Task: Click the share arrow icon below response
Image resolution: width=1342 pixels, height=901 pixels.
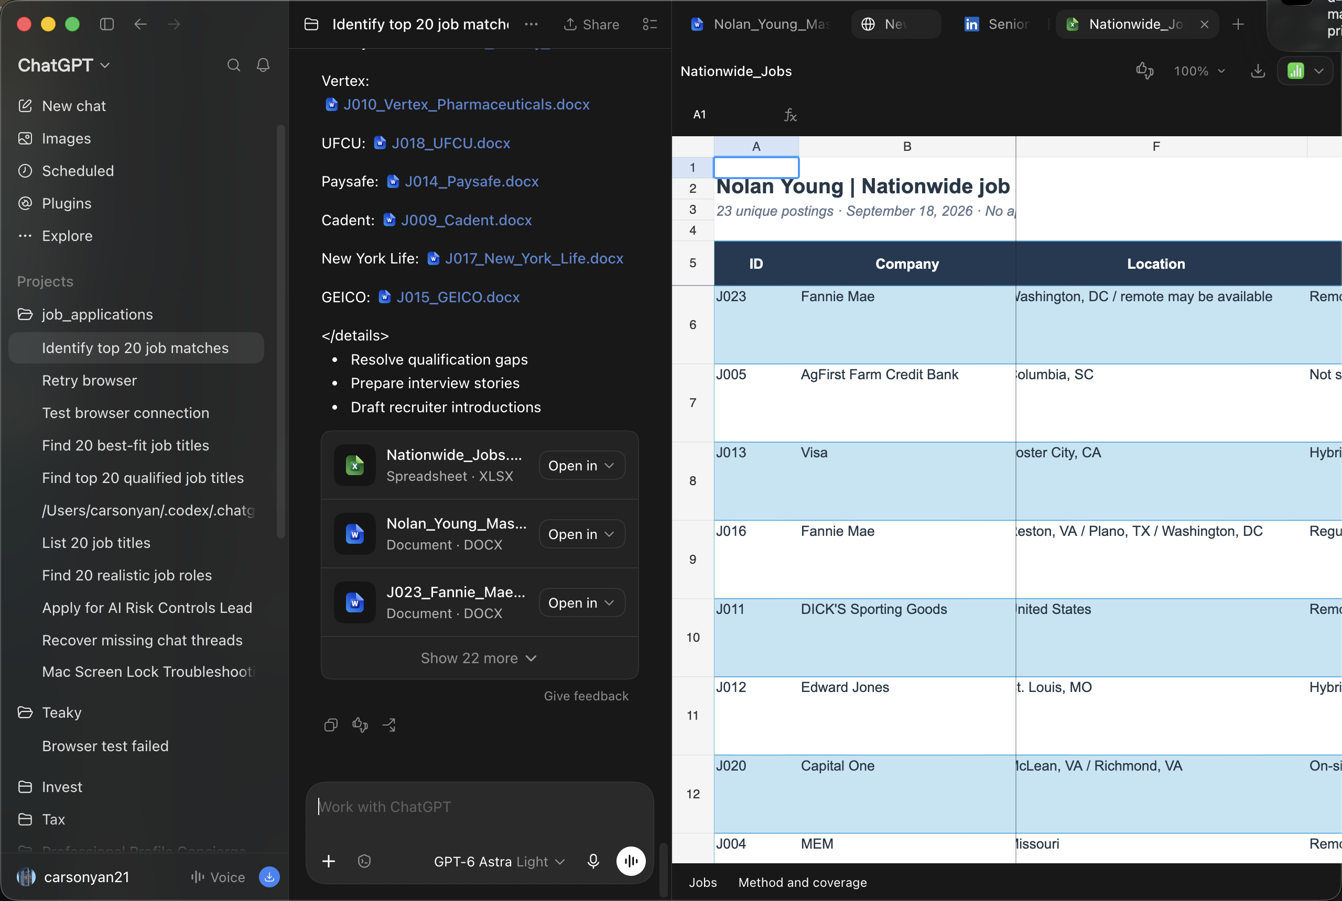Action: point(389,725)
